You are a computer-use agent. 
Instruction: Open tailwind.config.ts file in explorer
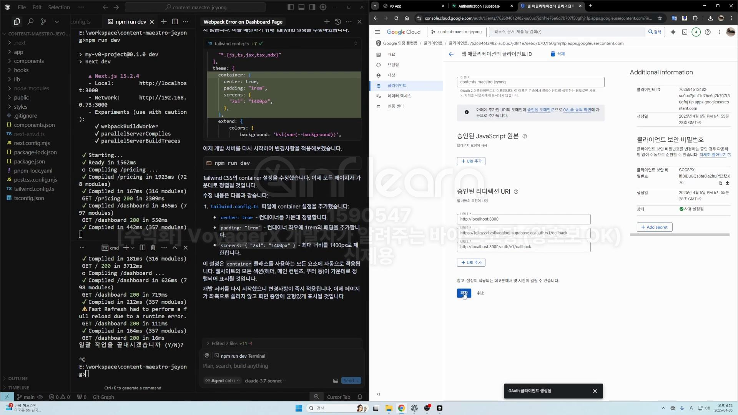point(34,189)
